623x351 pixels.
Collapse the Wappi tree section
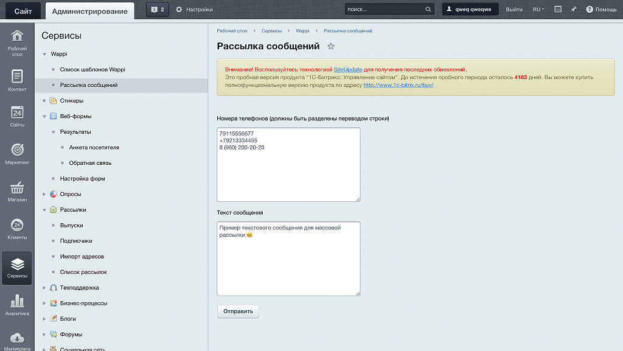click(44, 54)
